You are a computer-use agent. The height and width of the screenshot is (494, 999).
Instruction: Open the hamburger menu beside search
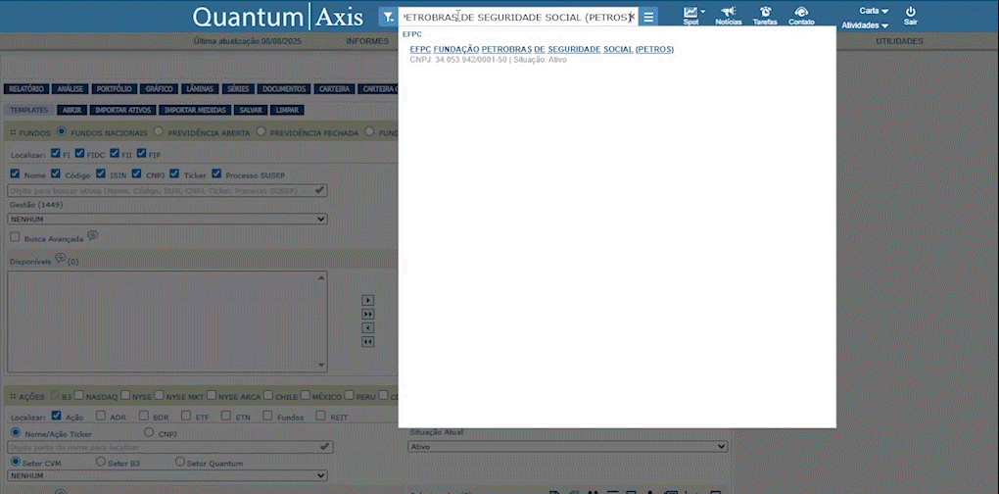[x=648, y=18]
